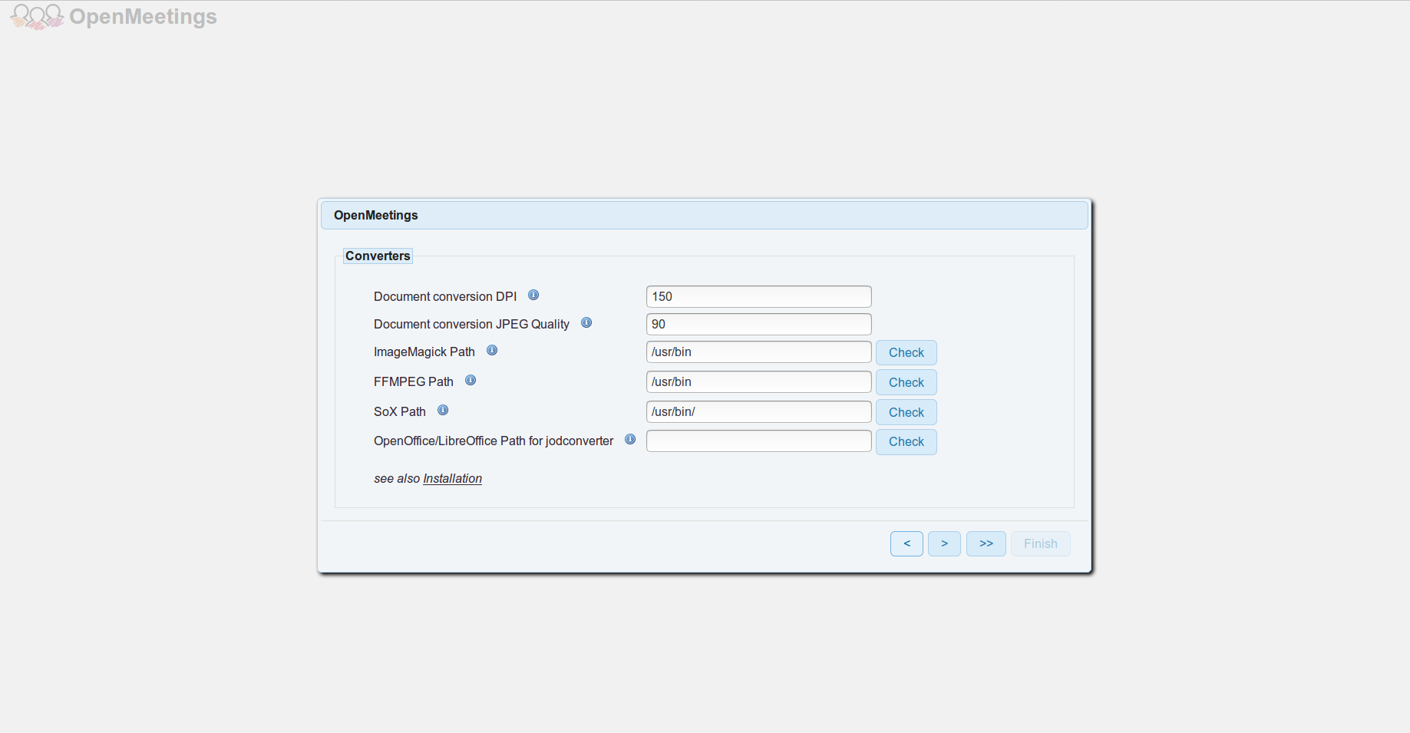Focus the ImageMagick Path input field
This screenshot has width=1410, height=733.
[758, 352]
